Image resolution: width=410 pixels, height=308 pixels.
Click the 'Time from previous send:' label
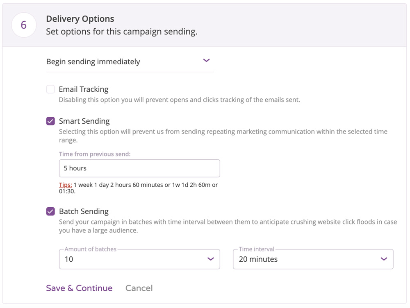pyautogui.click(x=95, y=154)
